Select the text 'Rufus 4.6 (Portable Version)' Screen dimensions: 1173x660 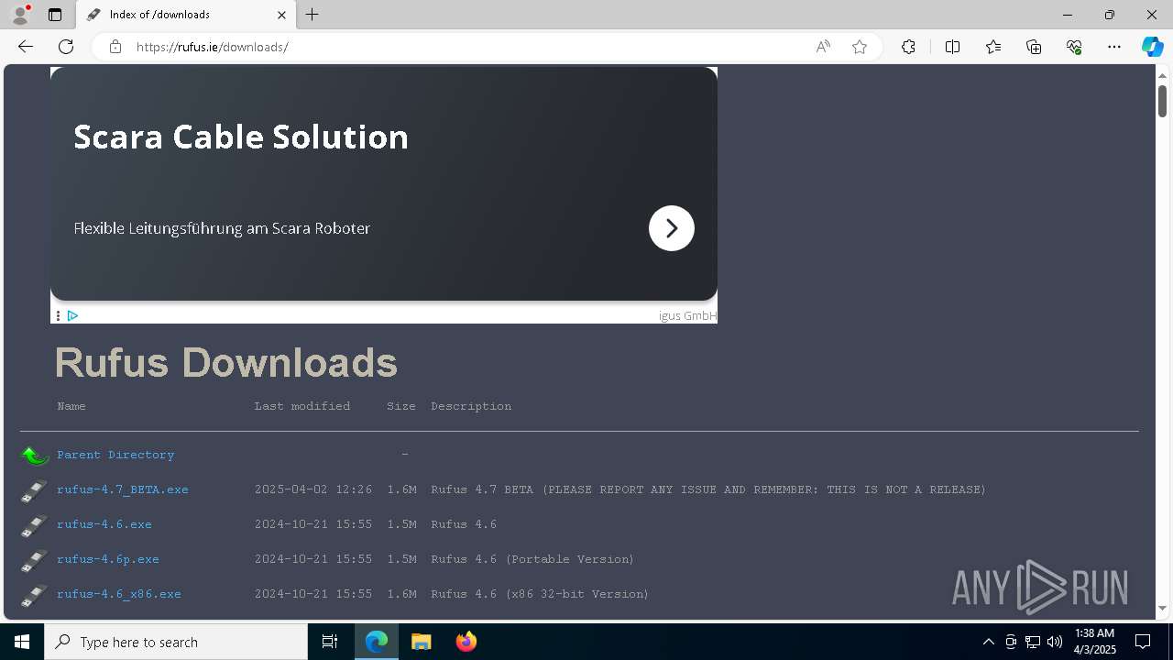point(532,559)
